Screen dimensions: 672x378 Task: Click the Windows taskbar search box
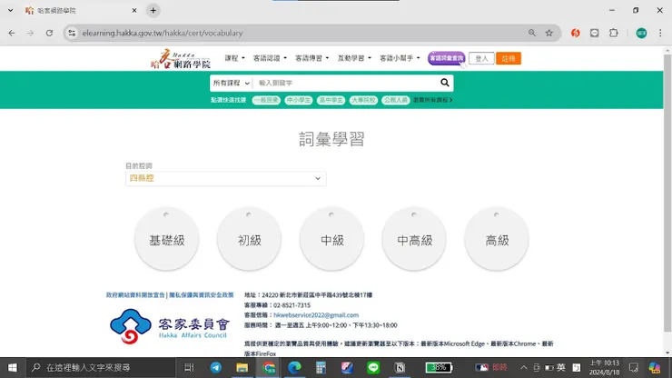point(101,368)
